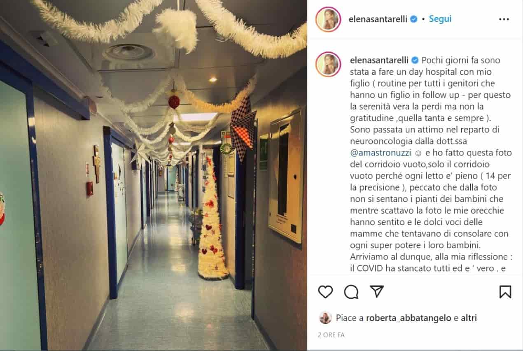Open elenasantarelli username in caption
This screenshot has width=523, height=351.
[378, 60]
